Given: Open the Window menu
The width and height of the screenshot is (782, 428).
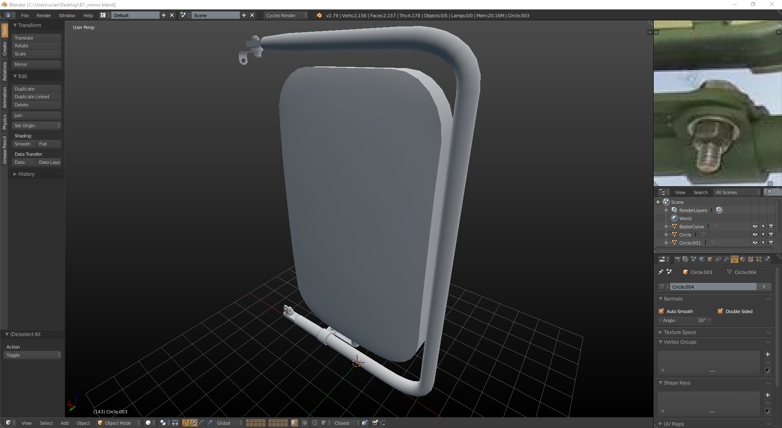Looking at the screenshot, I should coord(67,15).
